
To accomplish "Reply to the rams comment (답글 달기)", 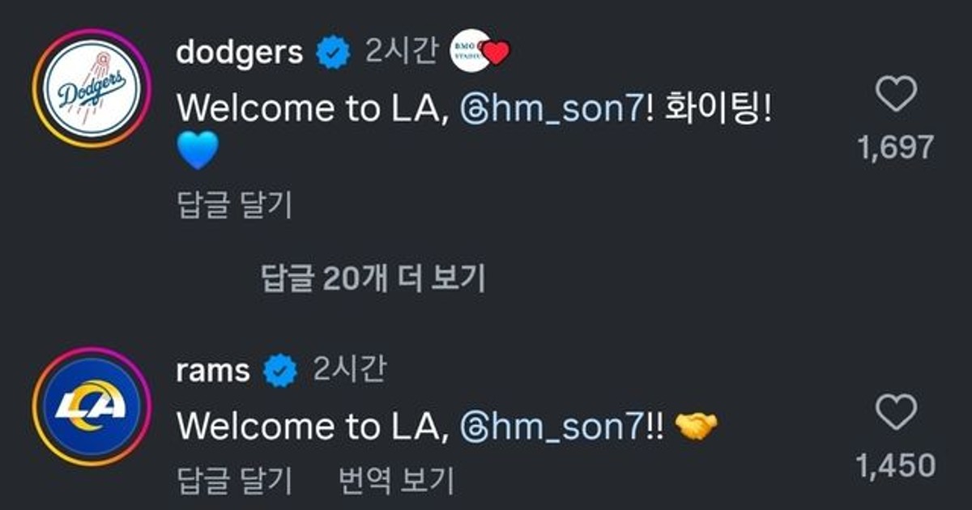I will point(233,481).
